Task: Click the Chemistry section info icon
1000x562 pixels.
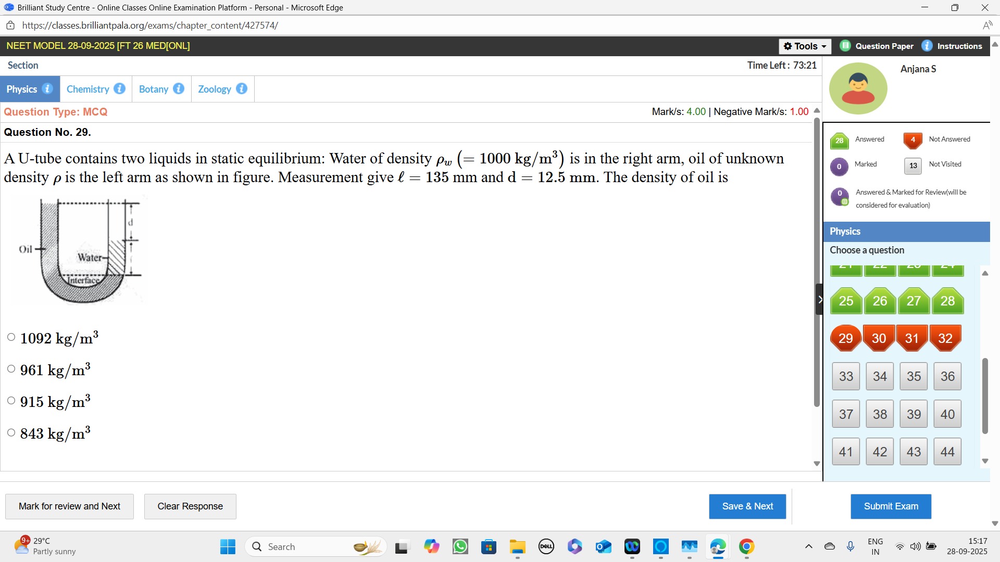Action: (119, 88)
